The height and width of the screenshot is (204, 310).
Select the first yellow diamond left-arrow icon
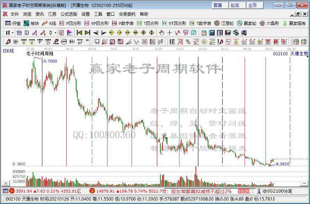coord(112,32)
